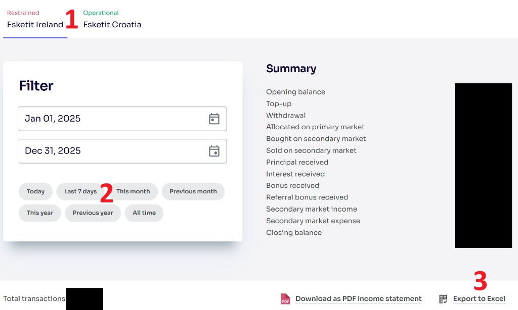
Task: Switch to the Esketit Ireland tab
Action: [35, 25]
